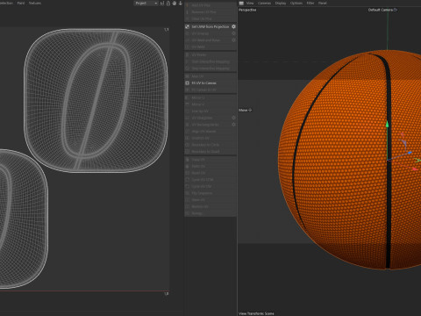The image size is (421, 316).
Task: Click the lock icon in UV editor toolbar
Action: [x=168, y=4]
